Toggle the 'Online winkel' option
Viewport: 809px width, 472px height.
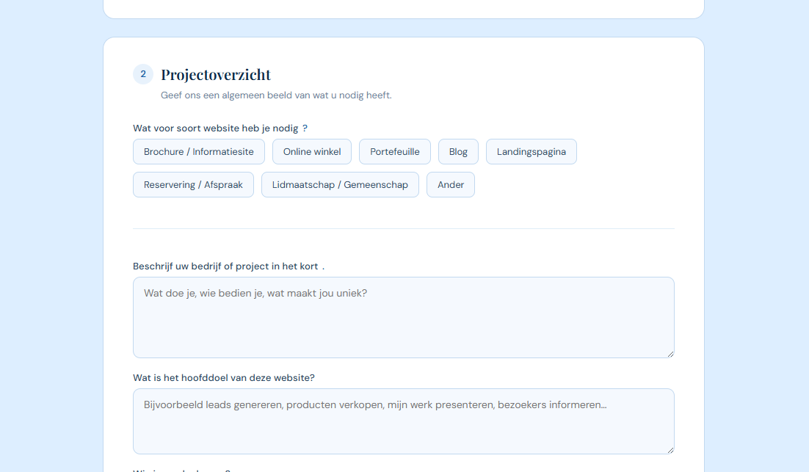pos(312,151)
